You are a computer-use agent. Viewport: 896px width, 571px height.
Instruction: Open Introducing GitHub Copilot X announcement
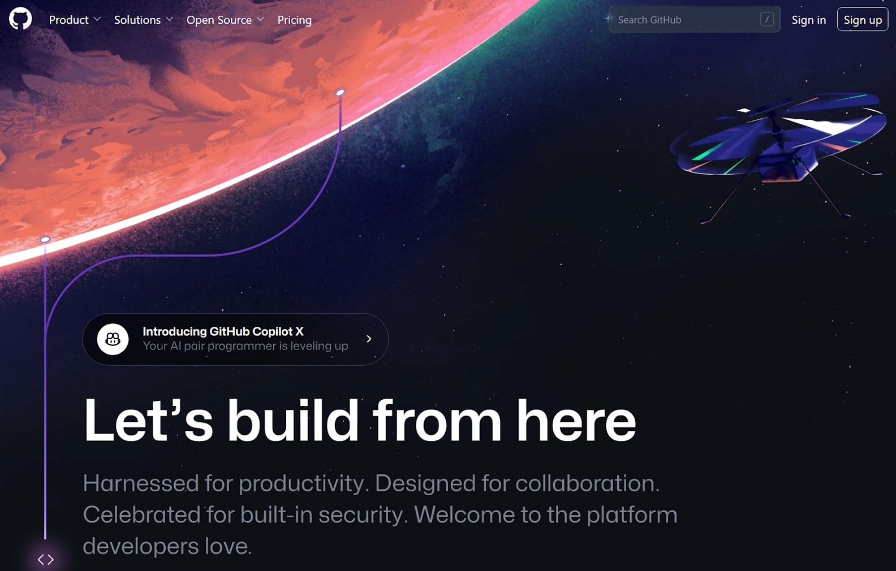[x=235, y=339]
